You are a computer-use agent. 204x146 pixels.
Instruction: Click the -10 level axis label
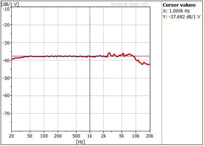pos(6,9)
